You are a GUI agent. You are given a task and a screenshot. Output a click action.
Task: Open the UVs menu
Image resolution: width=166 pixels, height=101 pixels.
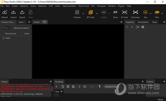tap(93, 6)
